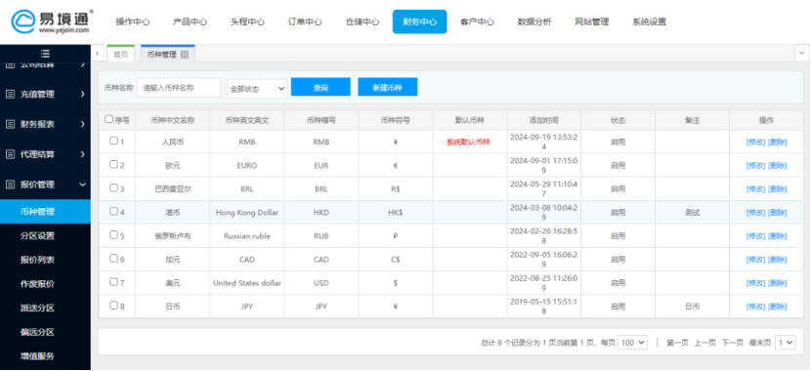Click the icon beside 代理结算
Image resolution: width=811 pixels, height=371 pixels.
coord(10,154)
